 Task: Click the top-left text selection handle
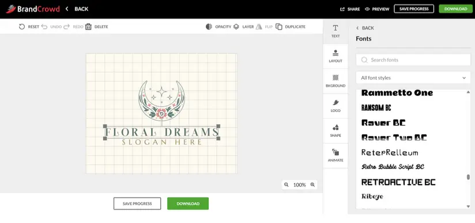pos(105,126)
